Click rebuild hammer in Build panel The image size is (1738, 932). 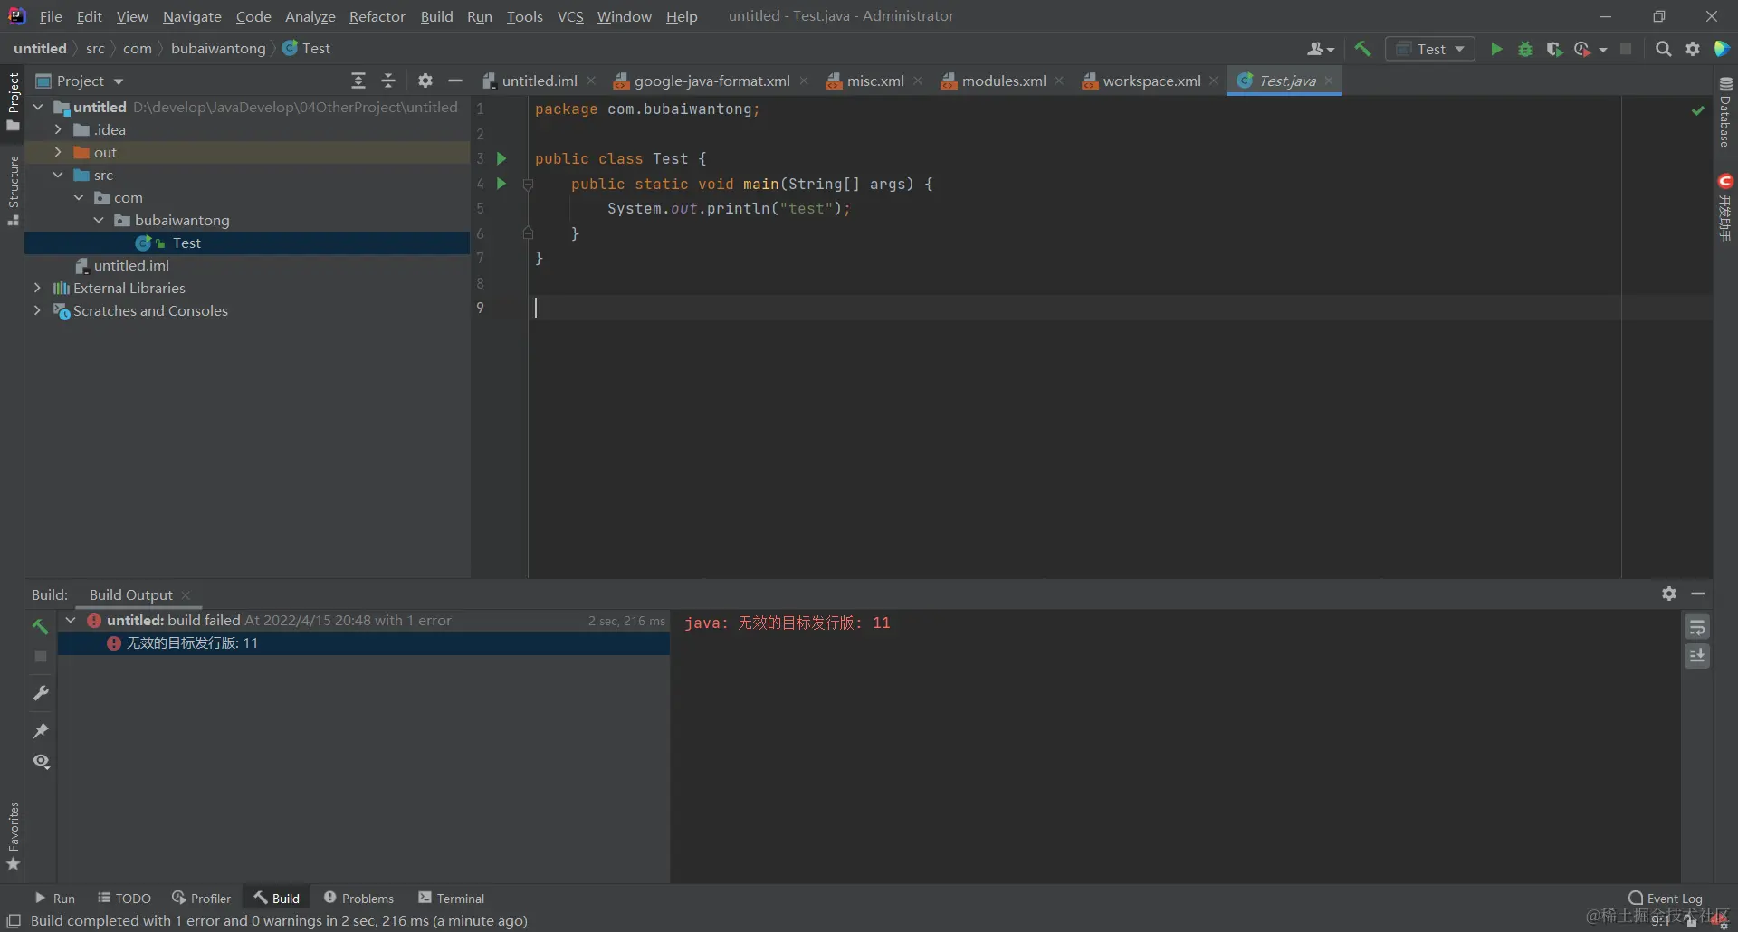(41, 625)
